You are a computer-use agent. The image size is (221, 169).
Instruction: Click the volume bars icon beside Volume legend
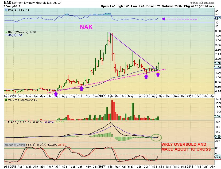point(6,100)
